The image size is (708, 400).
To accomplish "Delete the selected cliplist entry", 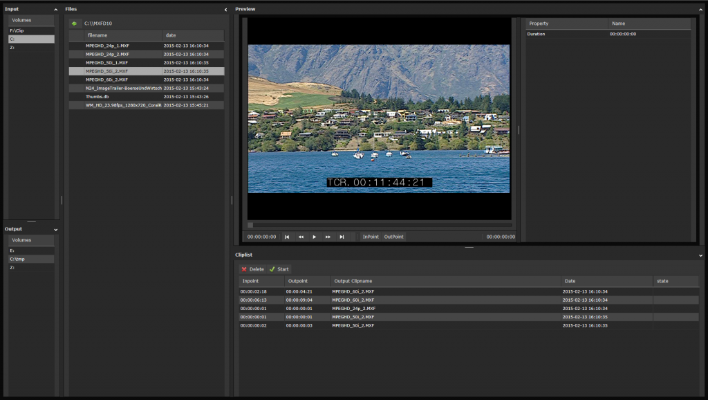I will pos(252,269).
